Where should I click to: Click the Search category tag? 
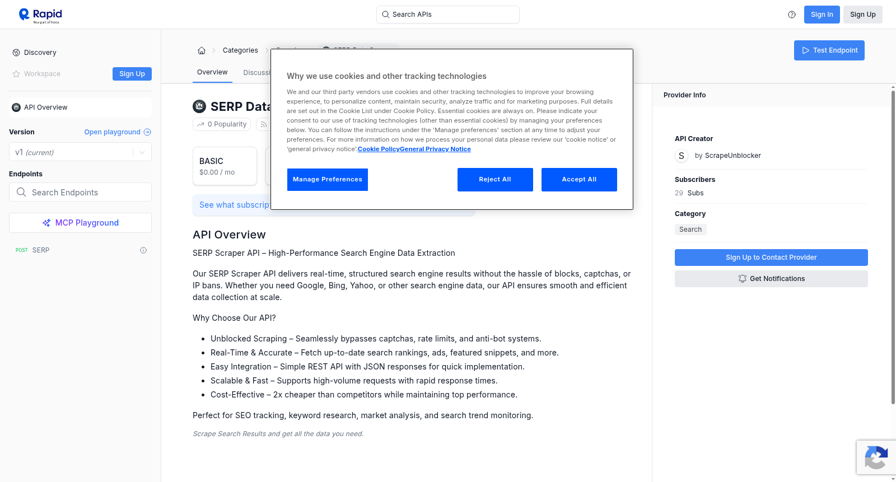pyautogui.click(x=690, y=230)
